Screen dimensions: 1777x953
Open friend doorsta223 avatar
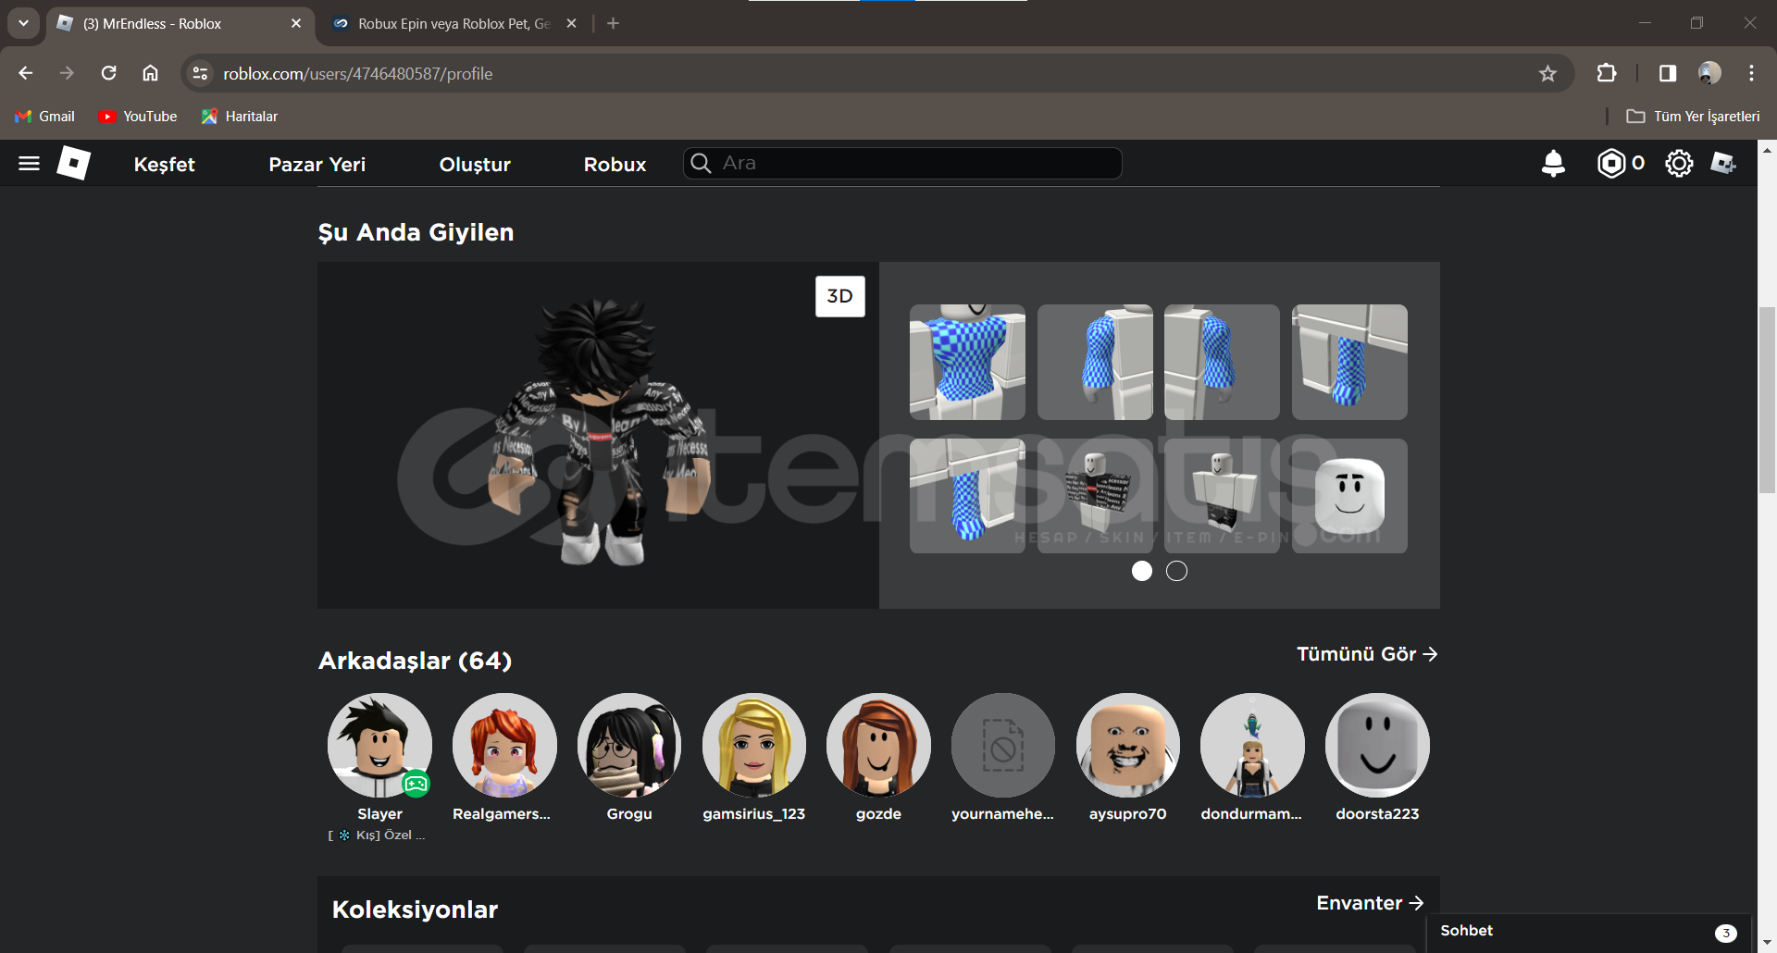pos(1377,745)
